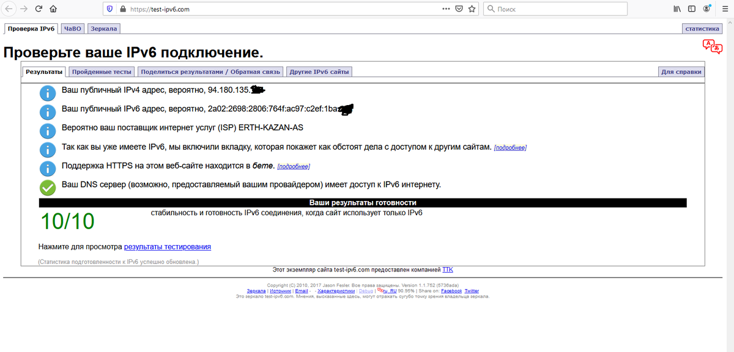This screenshot has height=352, width=734.
Task: Open the 'Другие IPv6 сайты' tab
Action: tap(319, 72)
